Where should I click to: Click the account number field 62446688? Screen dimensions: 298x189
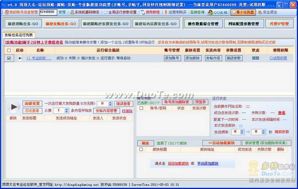[48, 12]
